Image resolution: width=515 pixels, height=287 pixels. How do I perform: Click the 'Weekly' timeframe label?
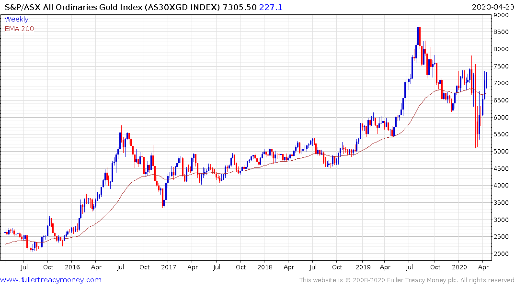pyautogui.click(x=16, y=19)
